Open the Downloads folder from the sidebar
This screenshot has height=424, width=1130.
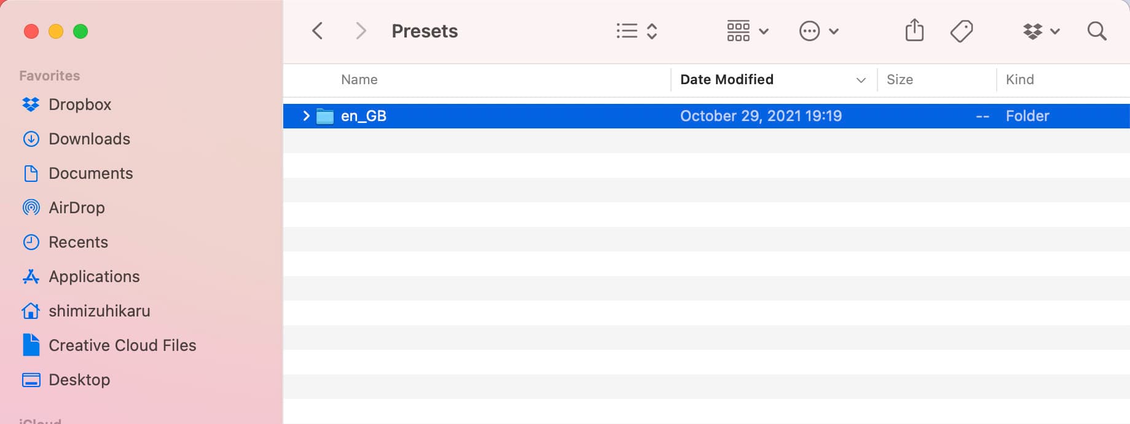(89, 139)
